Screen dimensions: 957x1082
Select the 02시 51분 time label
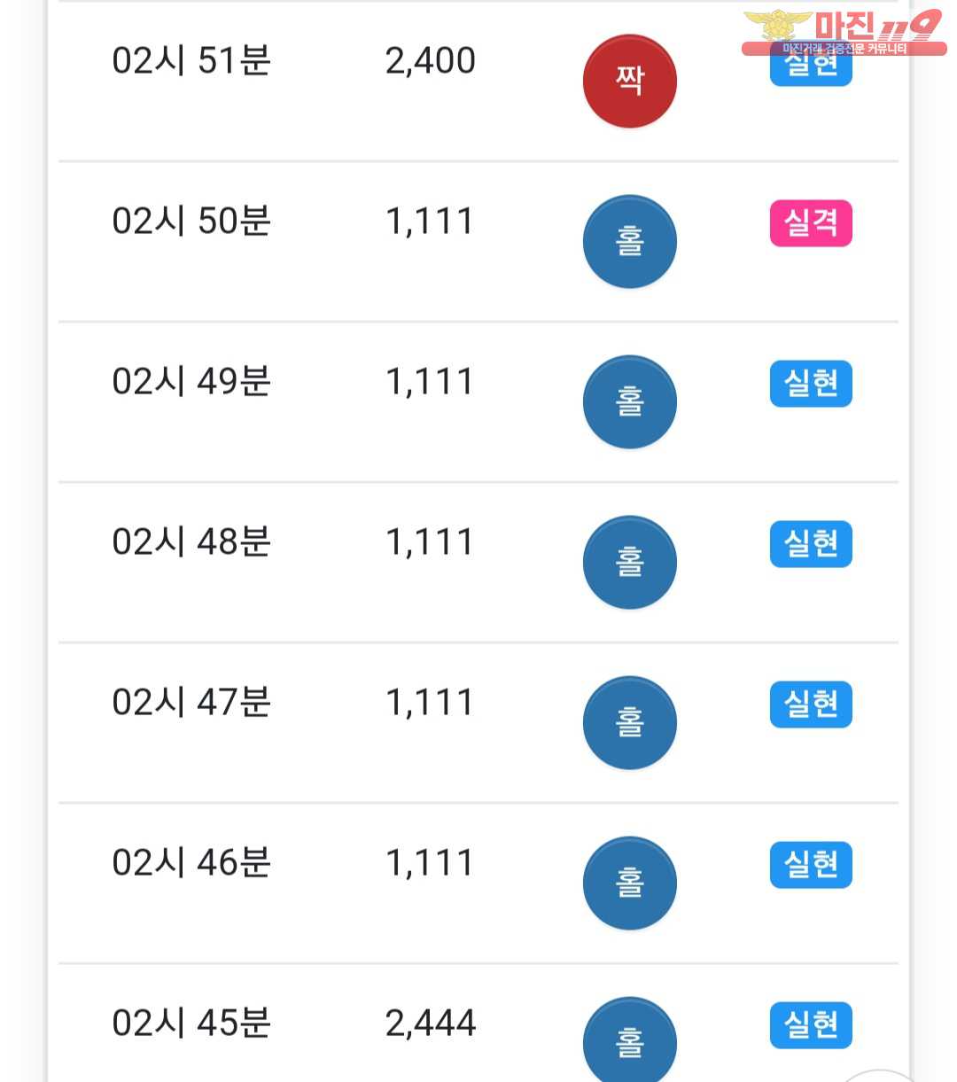pos(191,60)
